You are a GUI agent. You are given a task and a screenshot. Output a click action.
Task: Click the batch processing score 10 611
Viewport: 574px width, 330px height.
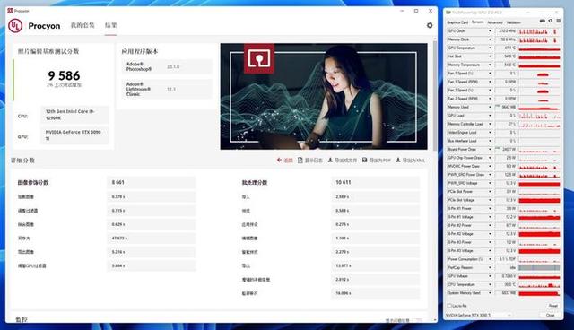(x=375, y=182)
